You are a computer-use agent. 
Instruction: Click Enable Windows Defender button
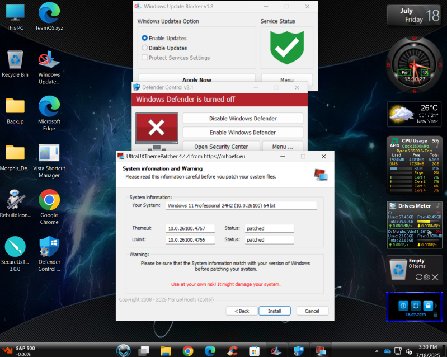coord(243,133)
